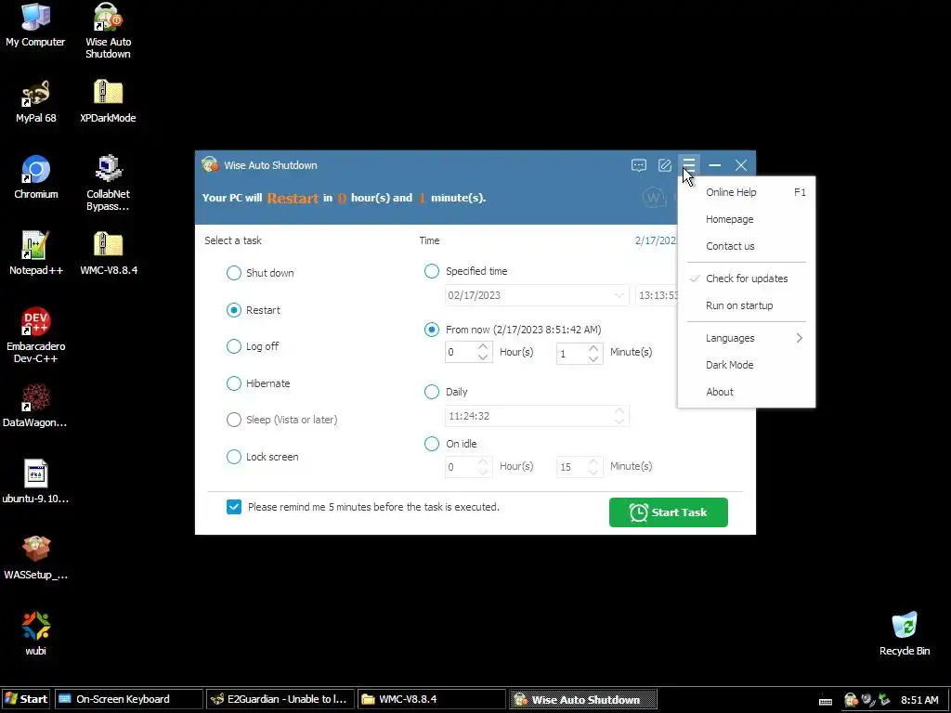The height and width of the screenshot is (713, 951).
Task: Select the Log off radio option
Action: [234, 346]
